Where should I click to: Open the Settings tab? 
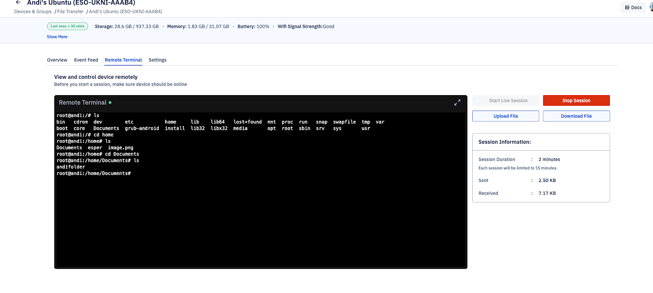click(158, 60)
